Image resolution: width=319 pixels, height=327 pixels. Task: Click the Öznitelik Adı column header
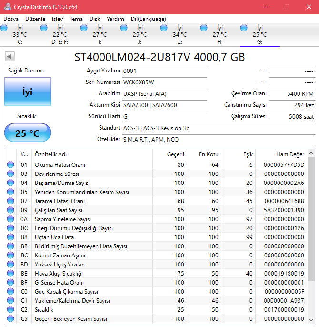pyautogui.click(x=92, y=154)
